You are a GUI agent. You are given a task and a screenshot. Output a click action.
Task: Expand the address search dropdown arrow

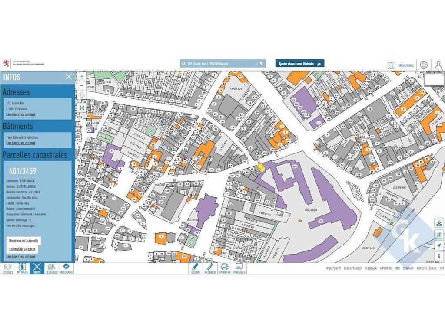point(262,64)
